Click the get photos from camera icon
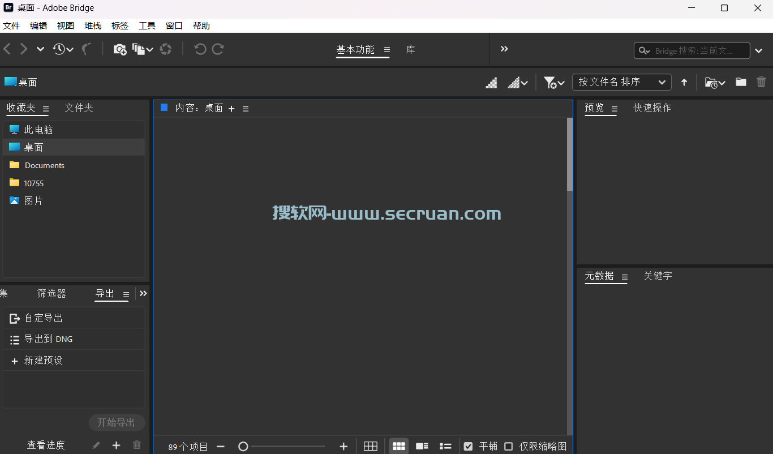Screen dimensions: 773x454 coord(119,49)
